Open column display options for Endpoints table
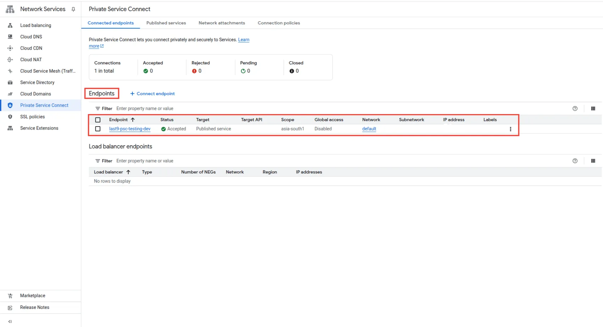This screenshot has height=327, width=603. tap(593, 109)
